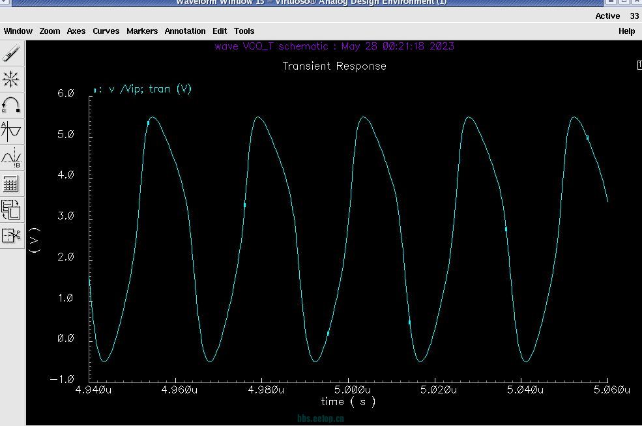Open the waveform calculator icon

tap(11, 184)
